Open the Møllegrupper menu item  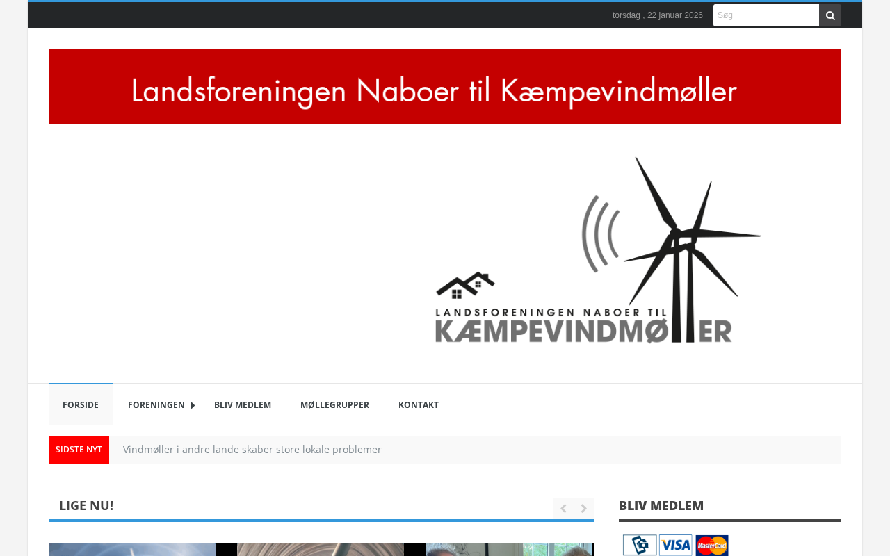[x=334, y=405]
